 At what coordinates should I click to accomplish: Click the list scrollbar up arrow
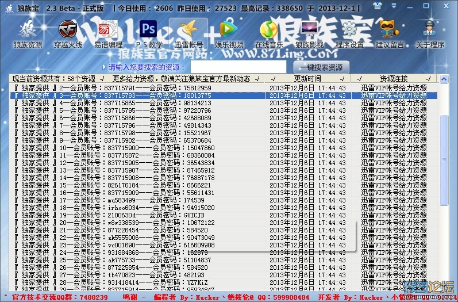click(x=444, y=79)
